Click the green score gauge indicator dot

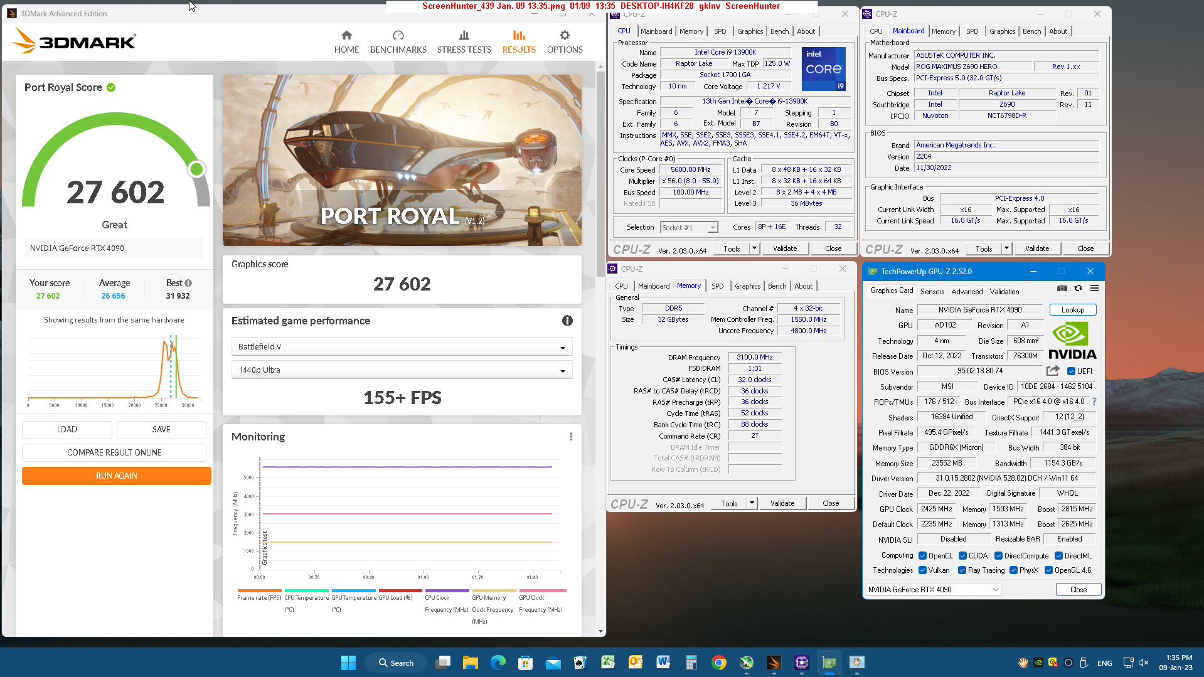pyautogui.click(x=196, y=169)
